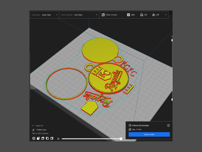Expand the print settings panel chevron
This screenshot has width=202, height=152.
pos(166,15)
